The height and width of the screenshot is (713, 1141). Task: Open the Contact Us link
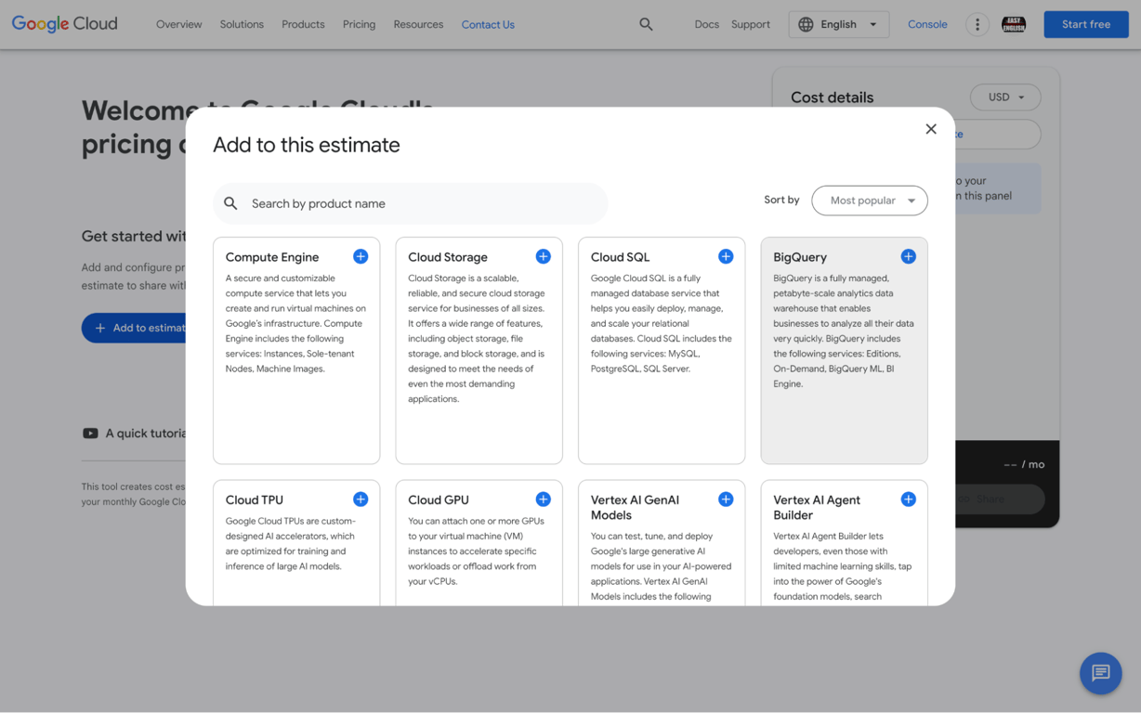(488, 24)
